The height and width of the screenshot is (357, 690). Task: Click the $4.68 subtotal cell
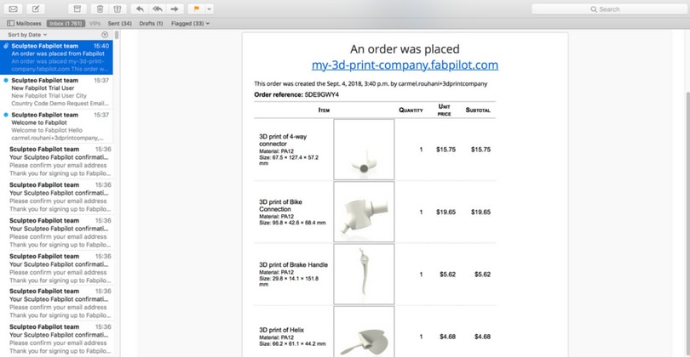482,337
